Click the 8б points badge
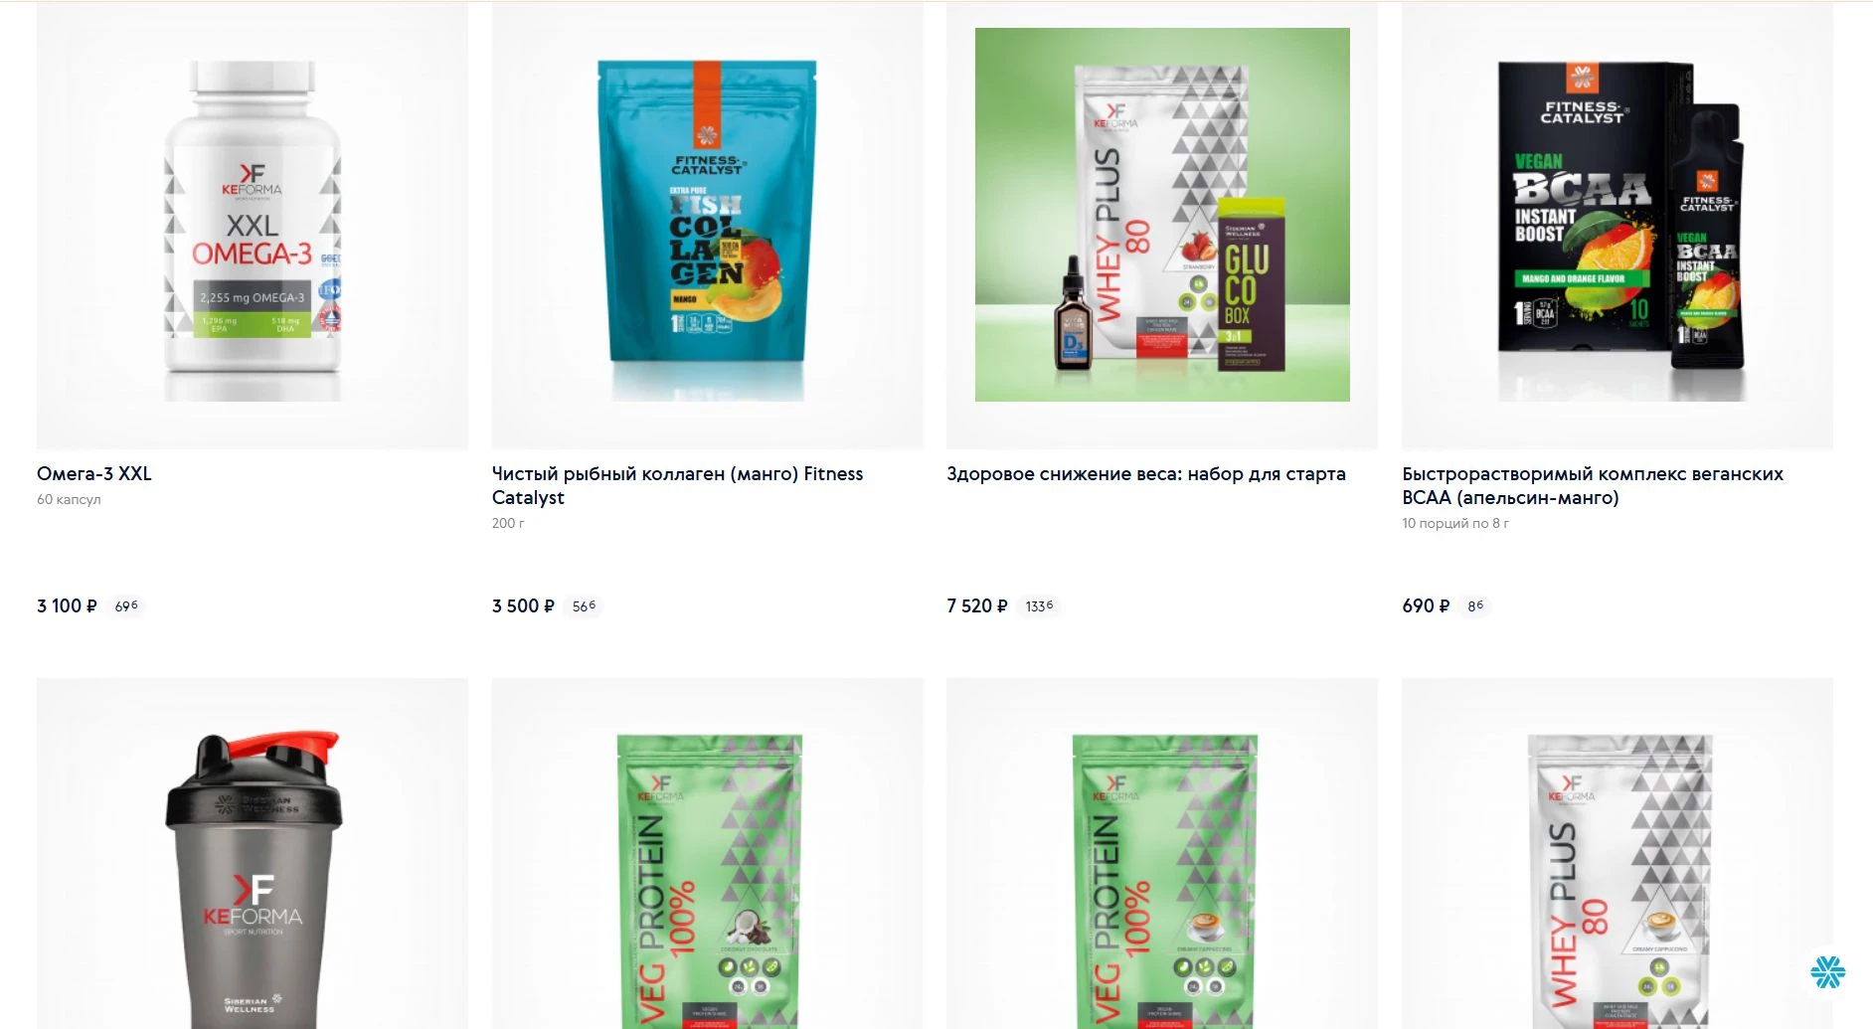Image resolution: width=1873 pixels, height=1029 pixels. tap(1475, 605)
